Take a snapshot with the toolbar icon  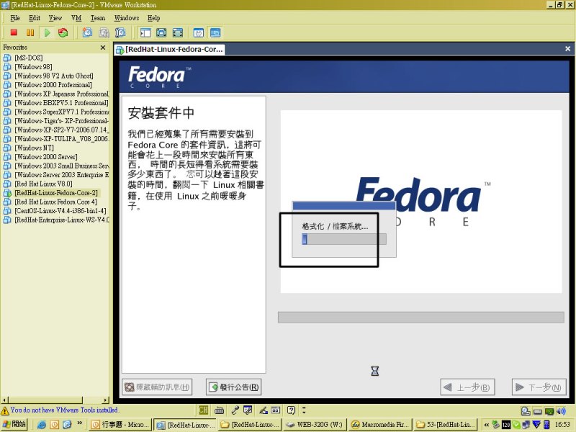click(x=87, y=32)
